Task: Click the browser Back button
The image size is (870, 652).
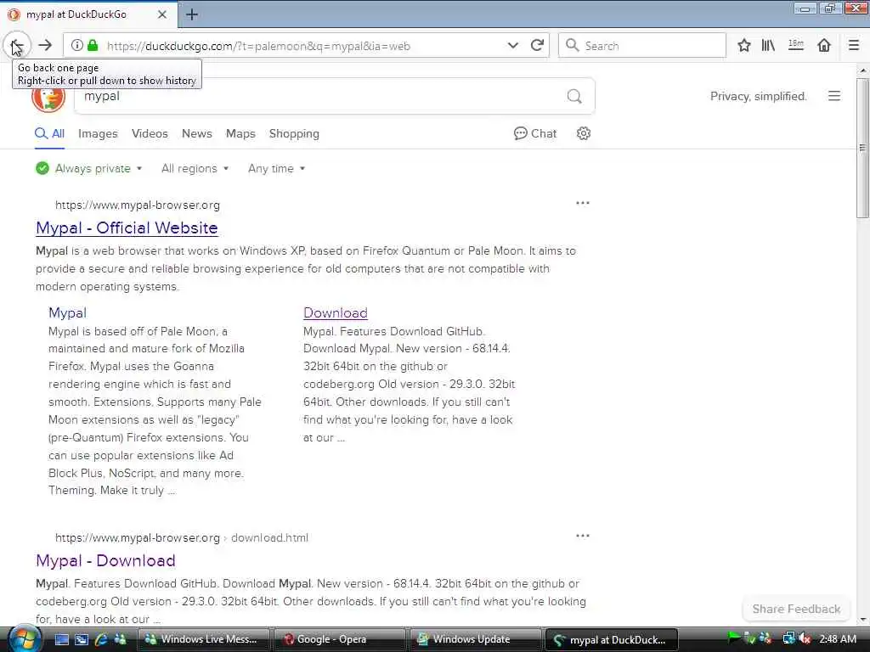Action: (x=17, y=45)
